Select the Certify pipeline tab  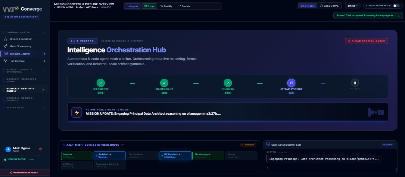coord(166,6)
